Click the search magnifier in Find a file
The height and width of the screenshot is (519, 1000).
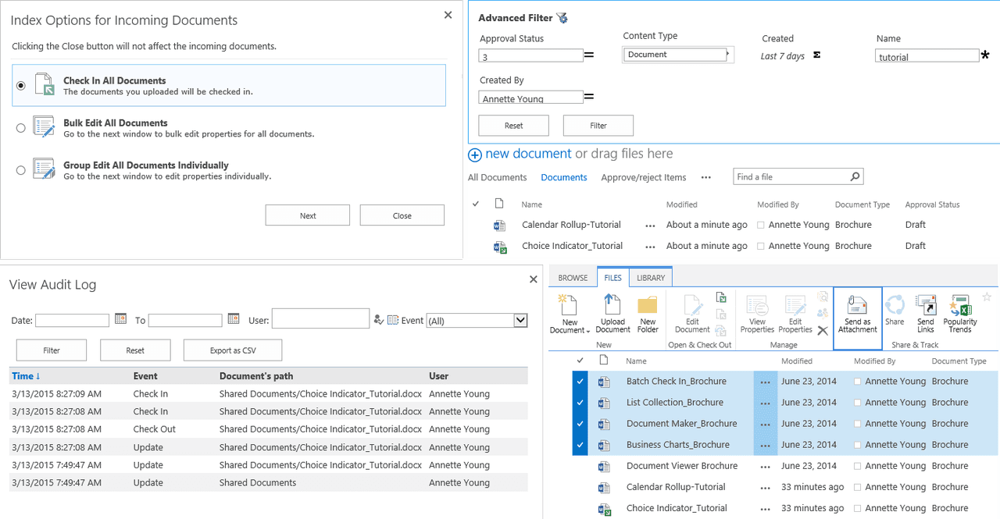(855, 176)
